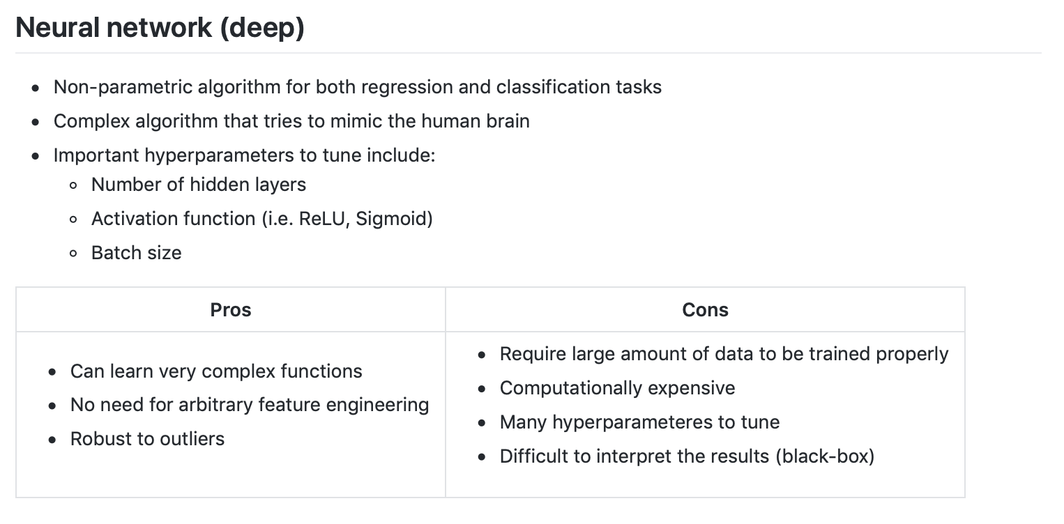Viewport: 1064px width, 524px height.
Task: Click the word "ReLU" in parentheses
Action: pos(324,219)
